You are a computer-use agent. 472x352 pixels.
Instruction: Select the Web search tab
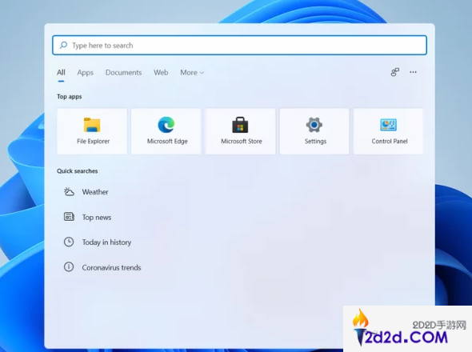pyautogui.click(x=161, y=73)
